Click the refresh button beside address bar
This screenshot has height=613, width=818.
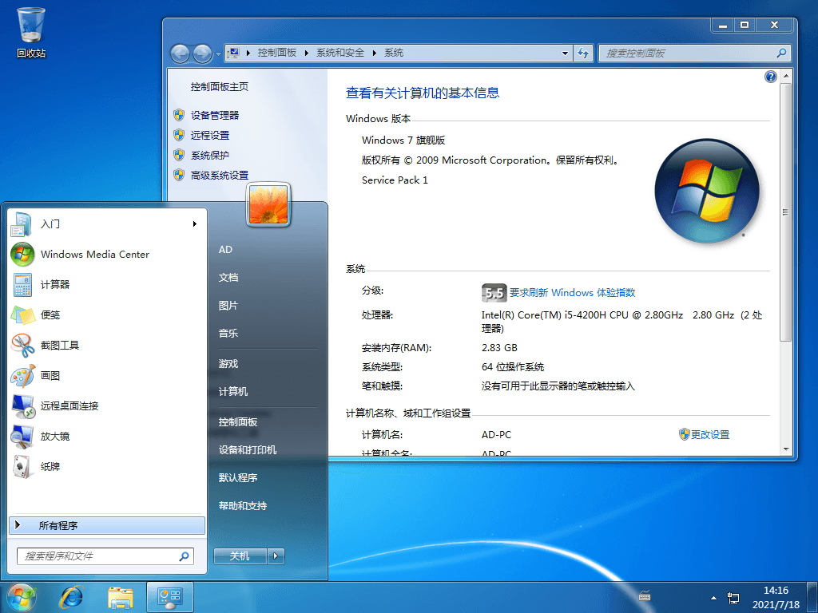coord(583,53)
